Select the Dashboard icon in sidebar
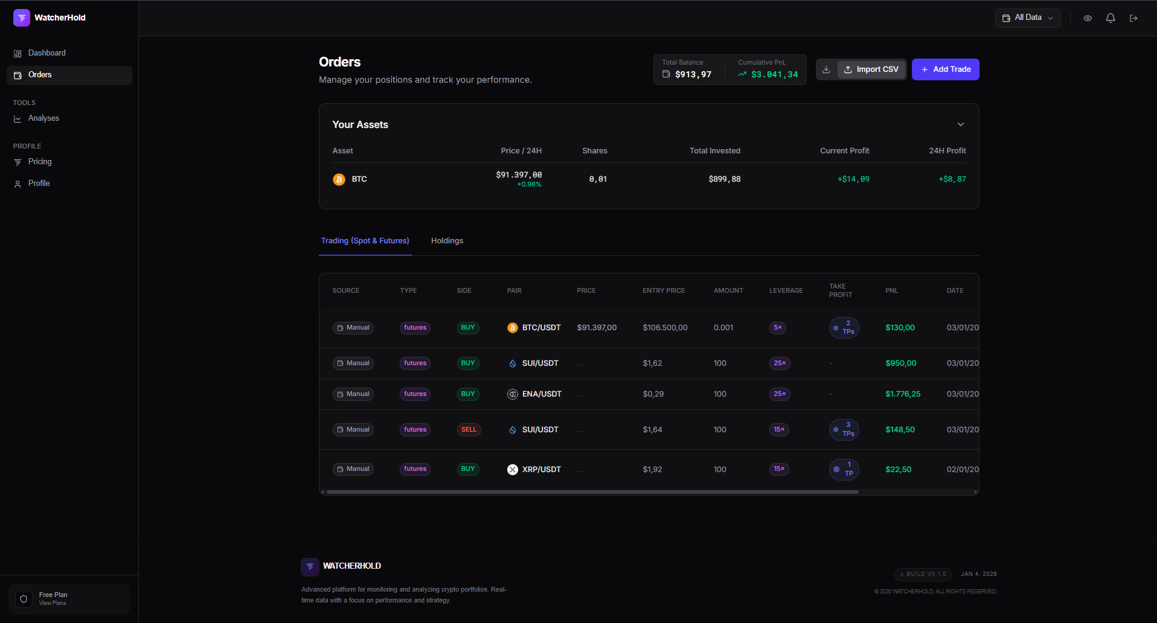Viewport: 1157px width, 623px height. pos(17,53)
